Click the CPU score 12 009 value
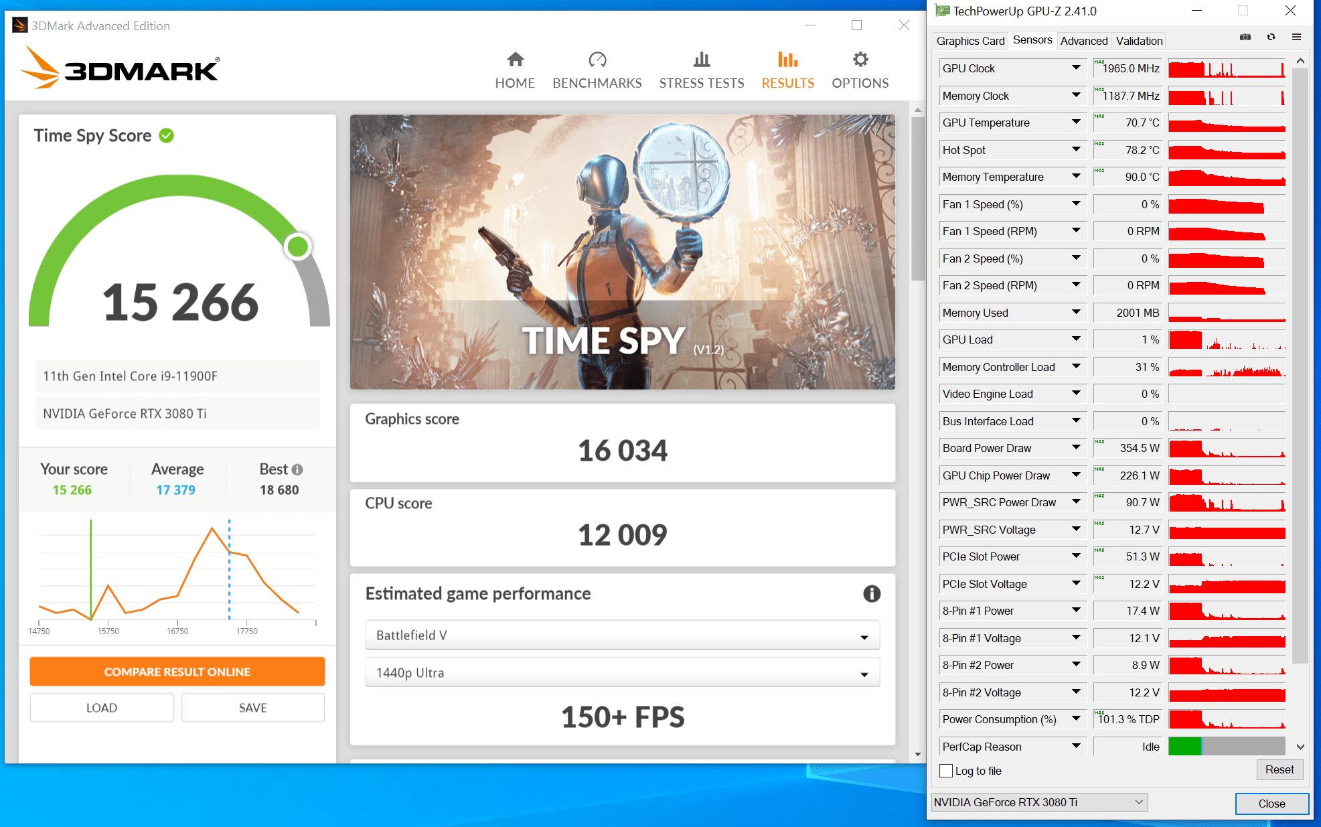Image resolution: width=1321 pixels, height=827 pixels. point(623,535)
